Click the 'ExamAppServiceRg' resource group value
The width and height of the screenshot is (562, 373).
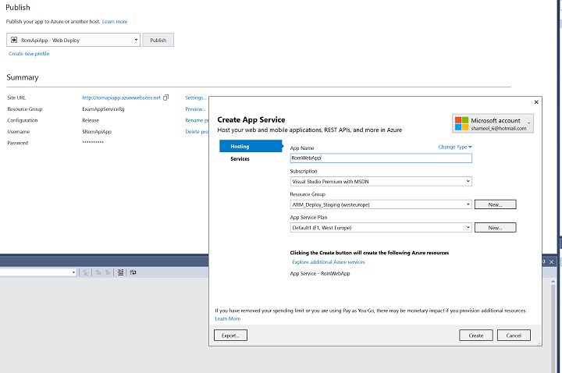[103, 109]
